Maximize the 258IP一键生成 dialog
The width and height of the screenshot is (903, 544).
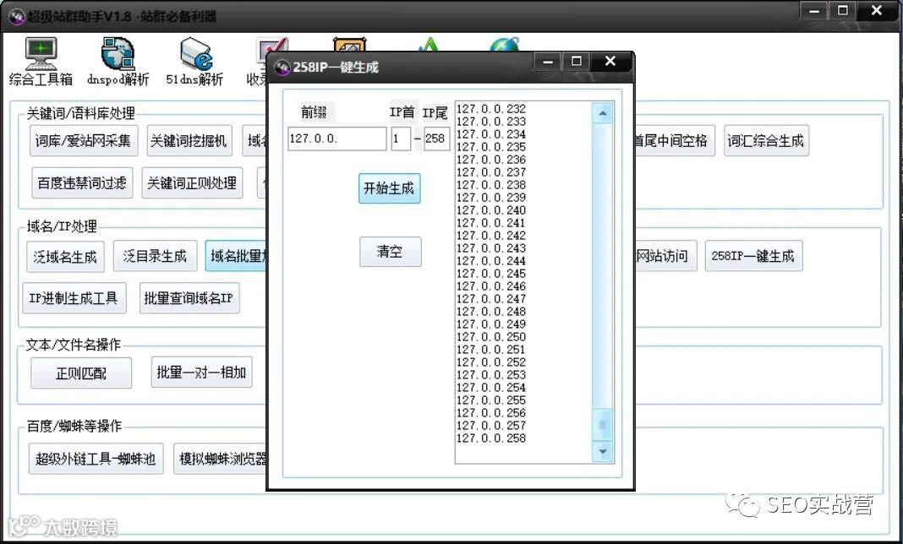[x=577, y=61]
